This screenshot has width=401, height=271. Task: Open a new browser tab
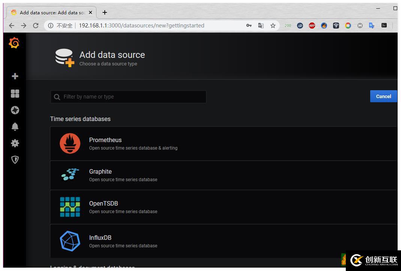tap(105, 12)
